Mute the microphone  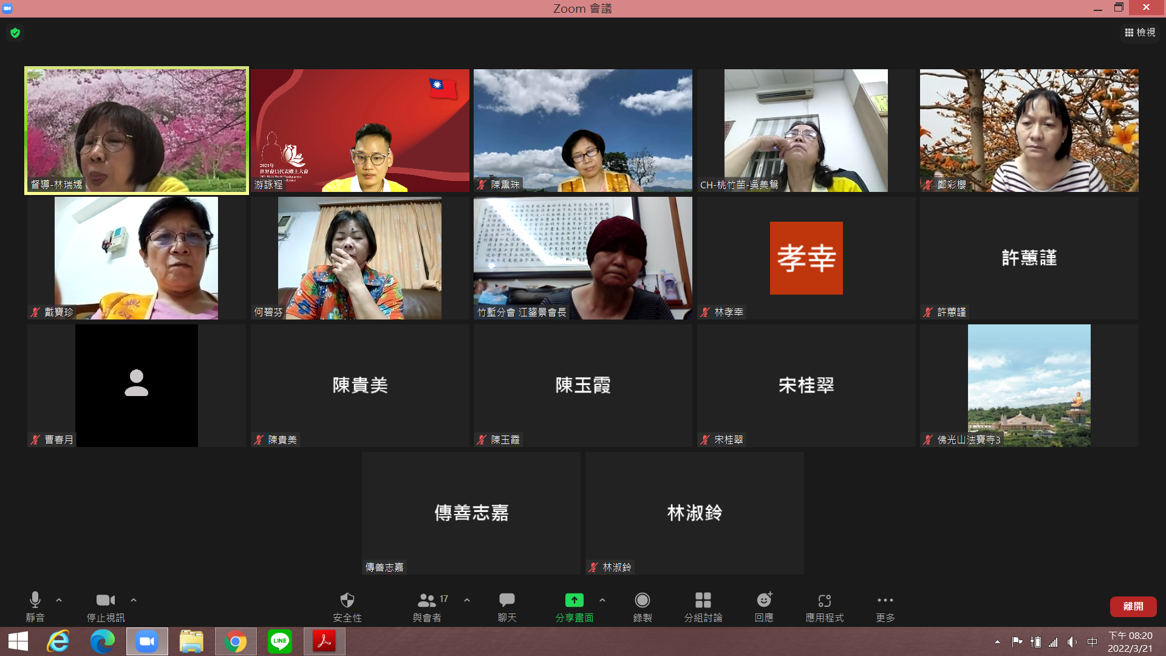click(x=35, y=601)
